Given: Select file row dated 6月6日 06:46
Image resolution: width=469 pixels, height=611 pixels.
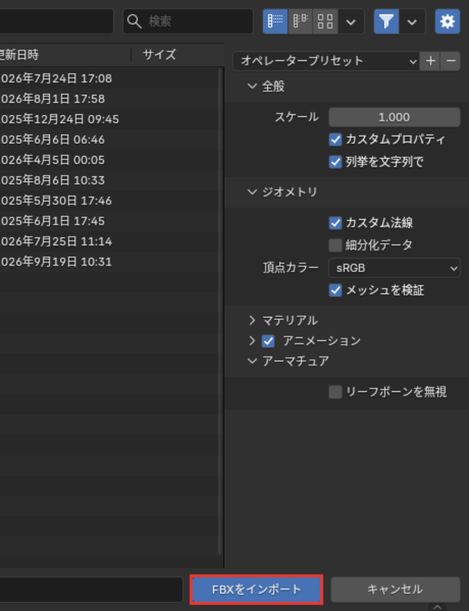Looking at the screenshot, I should (109, 139).
